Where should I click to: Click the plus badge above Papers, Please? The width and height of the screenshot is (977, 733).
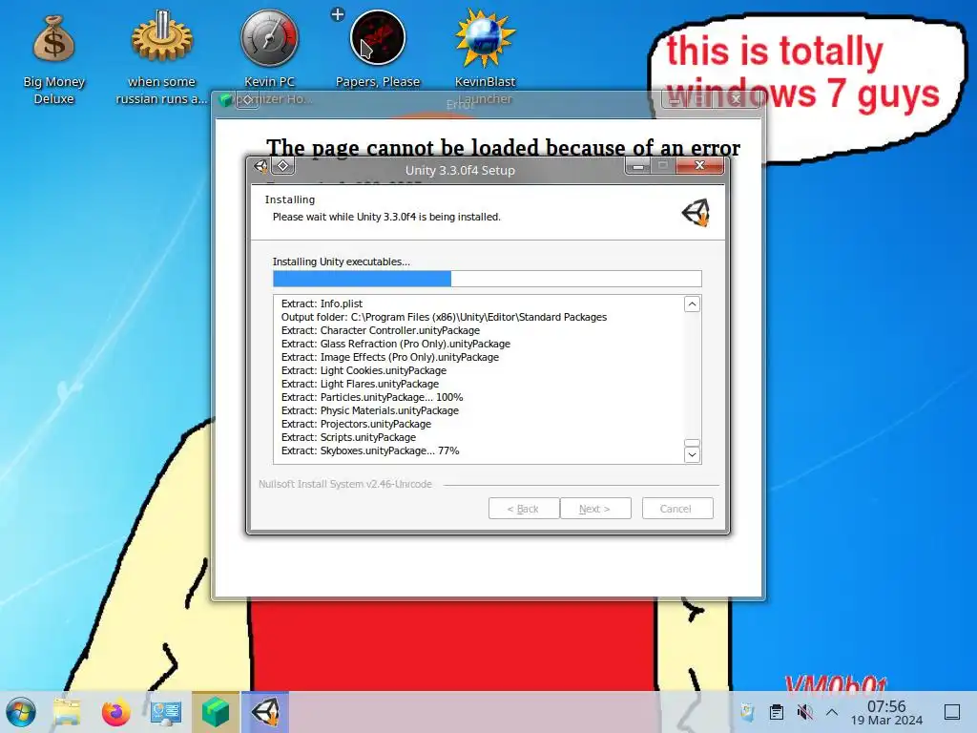pos(338,13)
